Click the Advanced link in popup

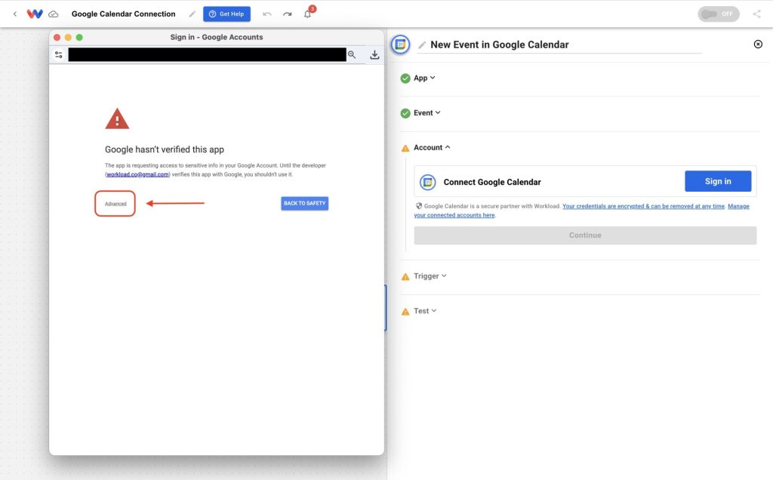(115, 204)
